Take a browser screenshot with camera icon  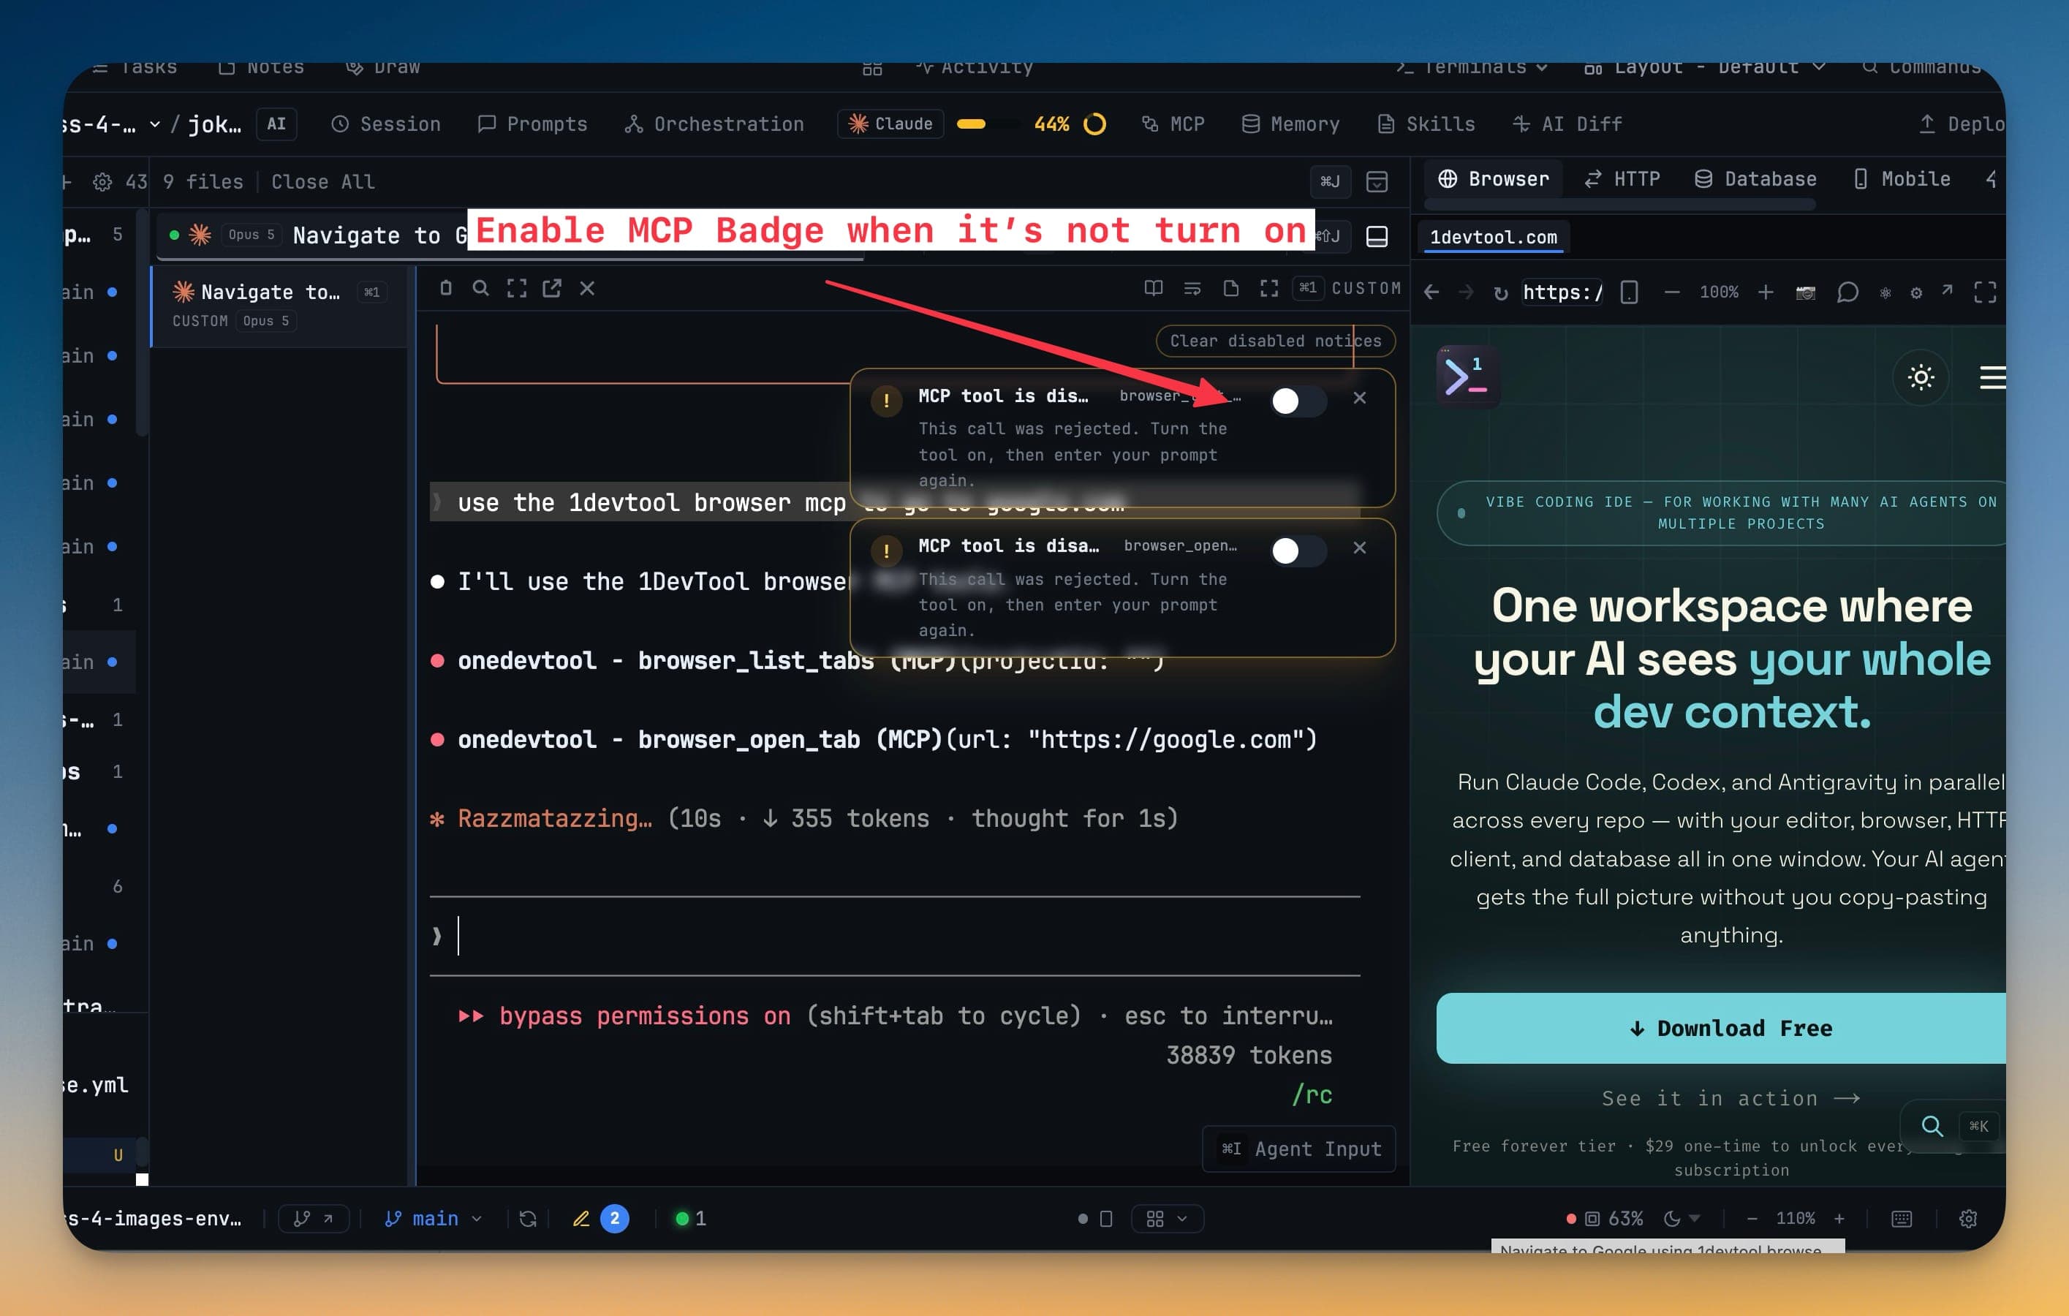click(1805, 293)
